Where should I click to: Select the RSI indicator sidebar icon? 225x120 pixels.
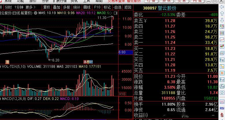(222, 108)
